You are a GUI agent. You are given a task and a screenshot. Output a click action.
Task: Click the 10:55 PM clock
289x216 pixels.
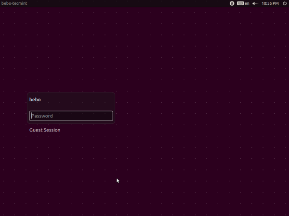[270, 3]
